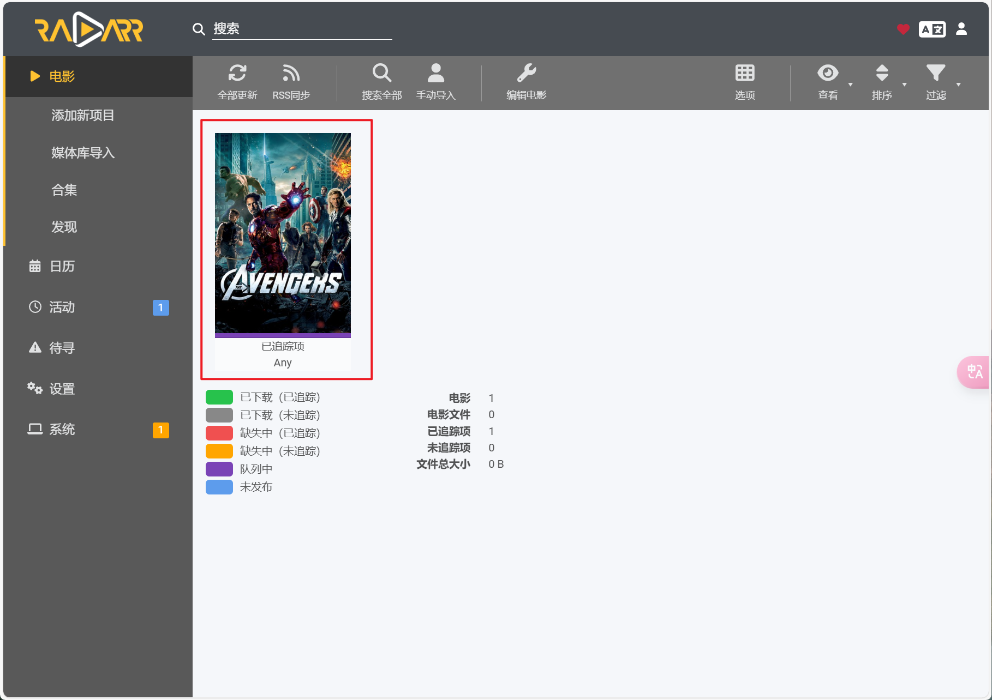Click the 文件总大小 statistic label
This screenshot has height=700, width=992.
point(443,464)
